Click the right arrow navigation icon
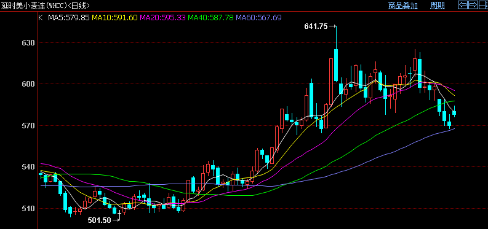488x229 pixels. (473, 5)
